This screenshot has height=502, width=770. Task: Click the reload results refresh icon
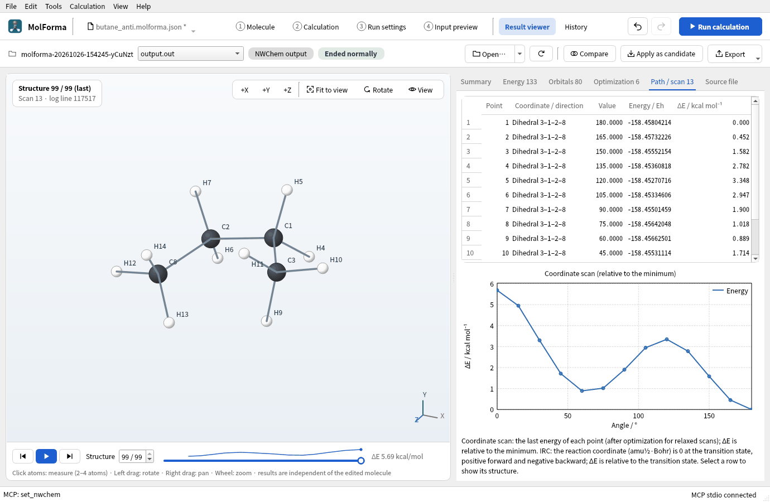(x=541, y=54)
